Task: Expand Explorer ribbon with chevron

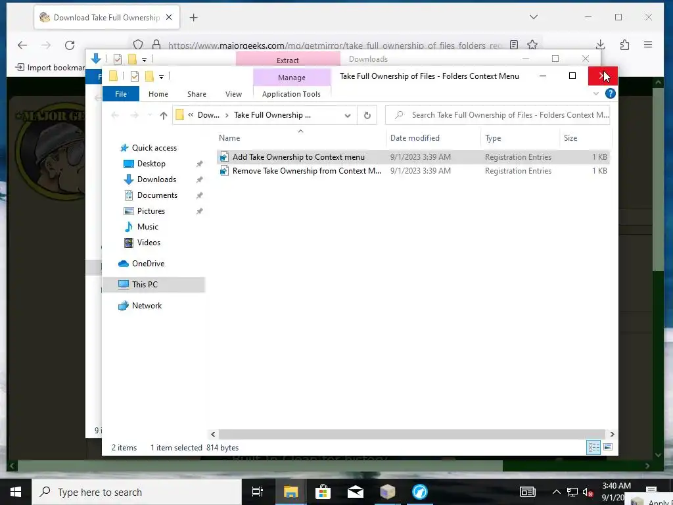Action: point(595,93)
